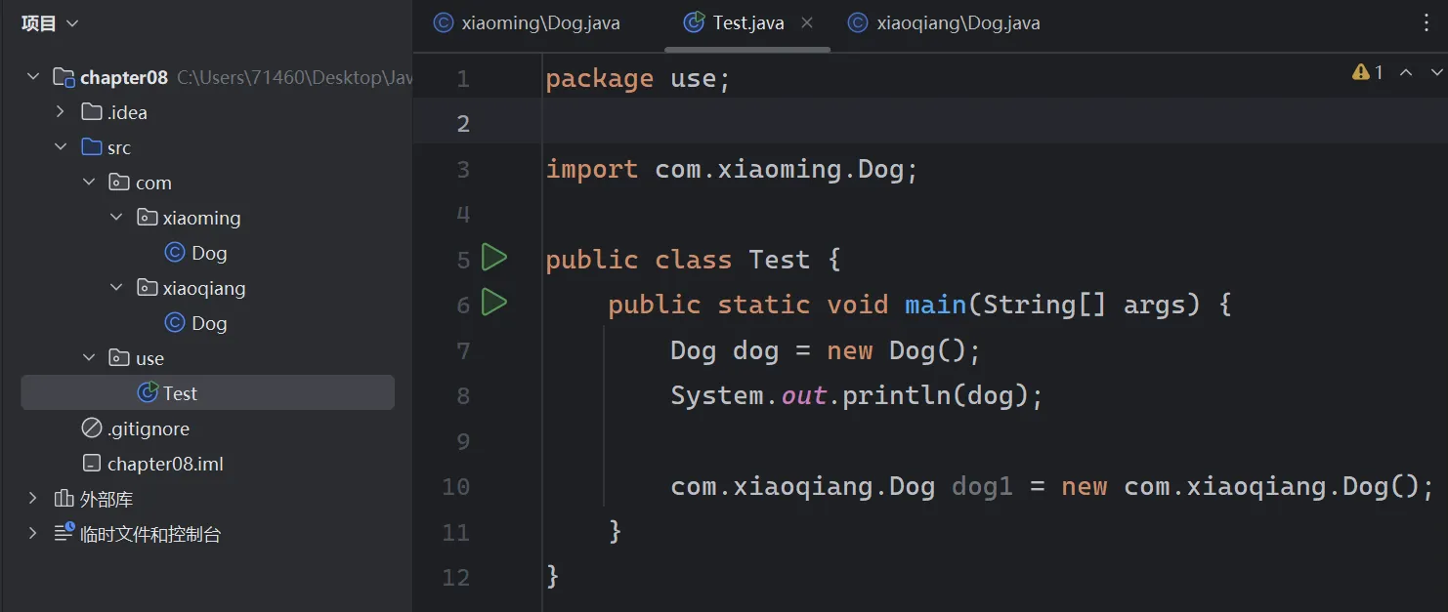Expand the .idea folder
This screenshot has height=612, width=1448.
pyautogui.click(x=61, y=112)
